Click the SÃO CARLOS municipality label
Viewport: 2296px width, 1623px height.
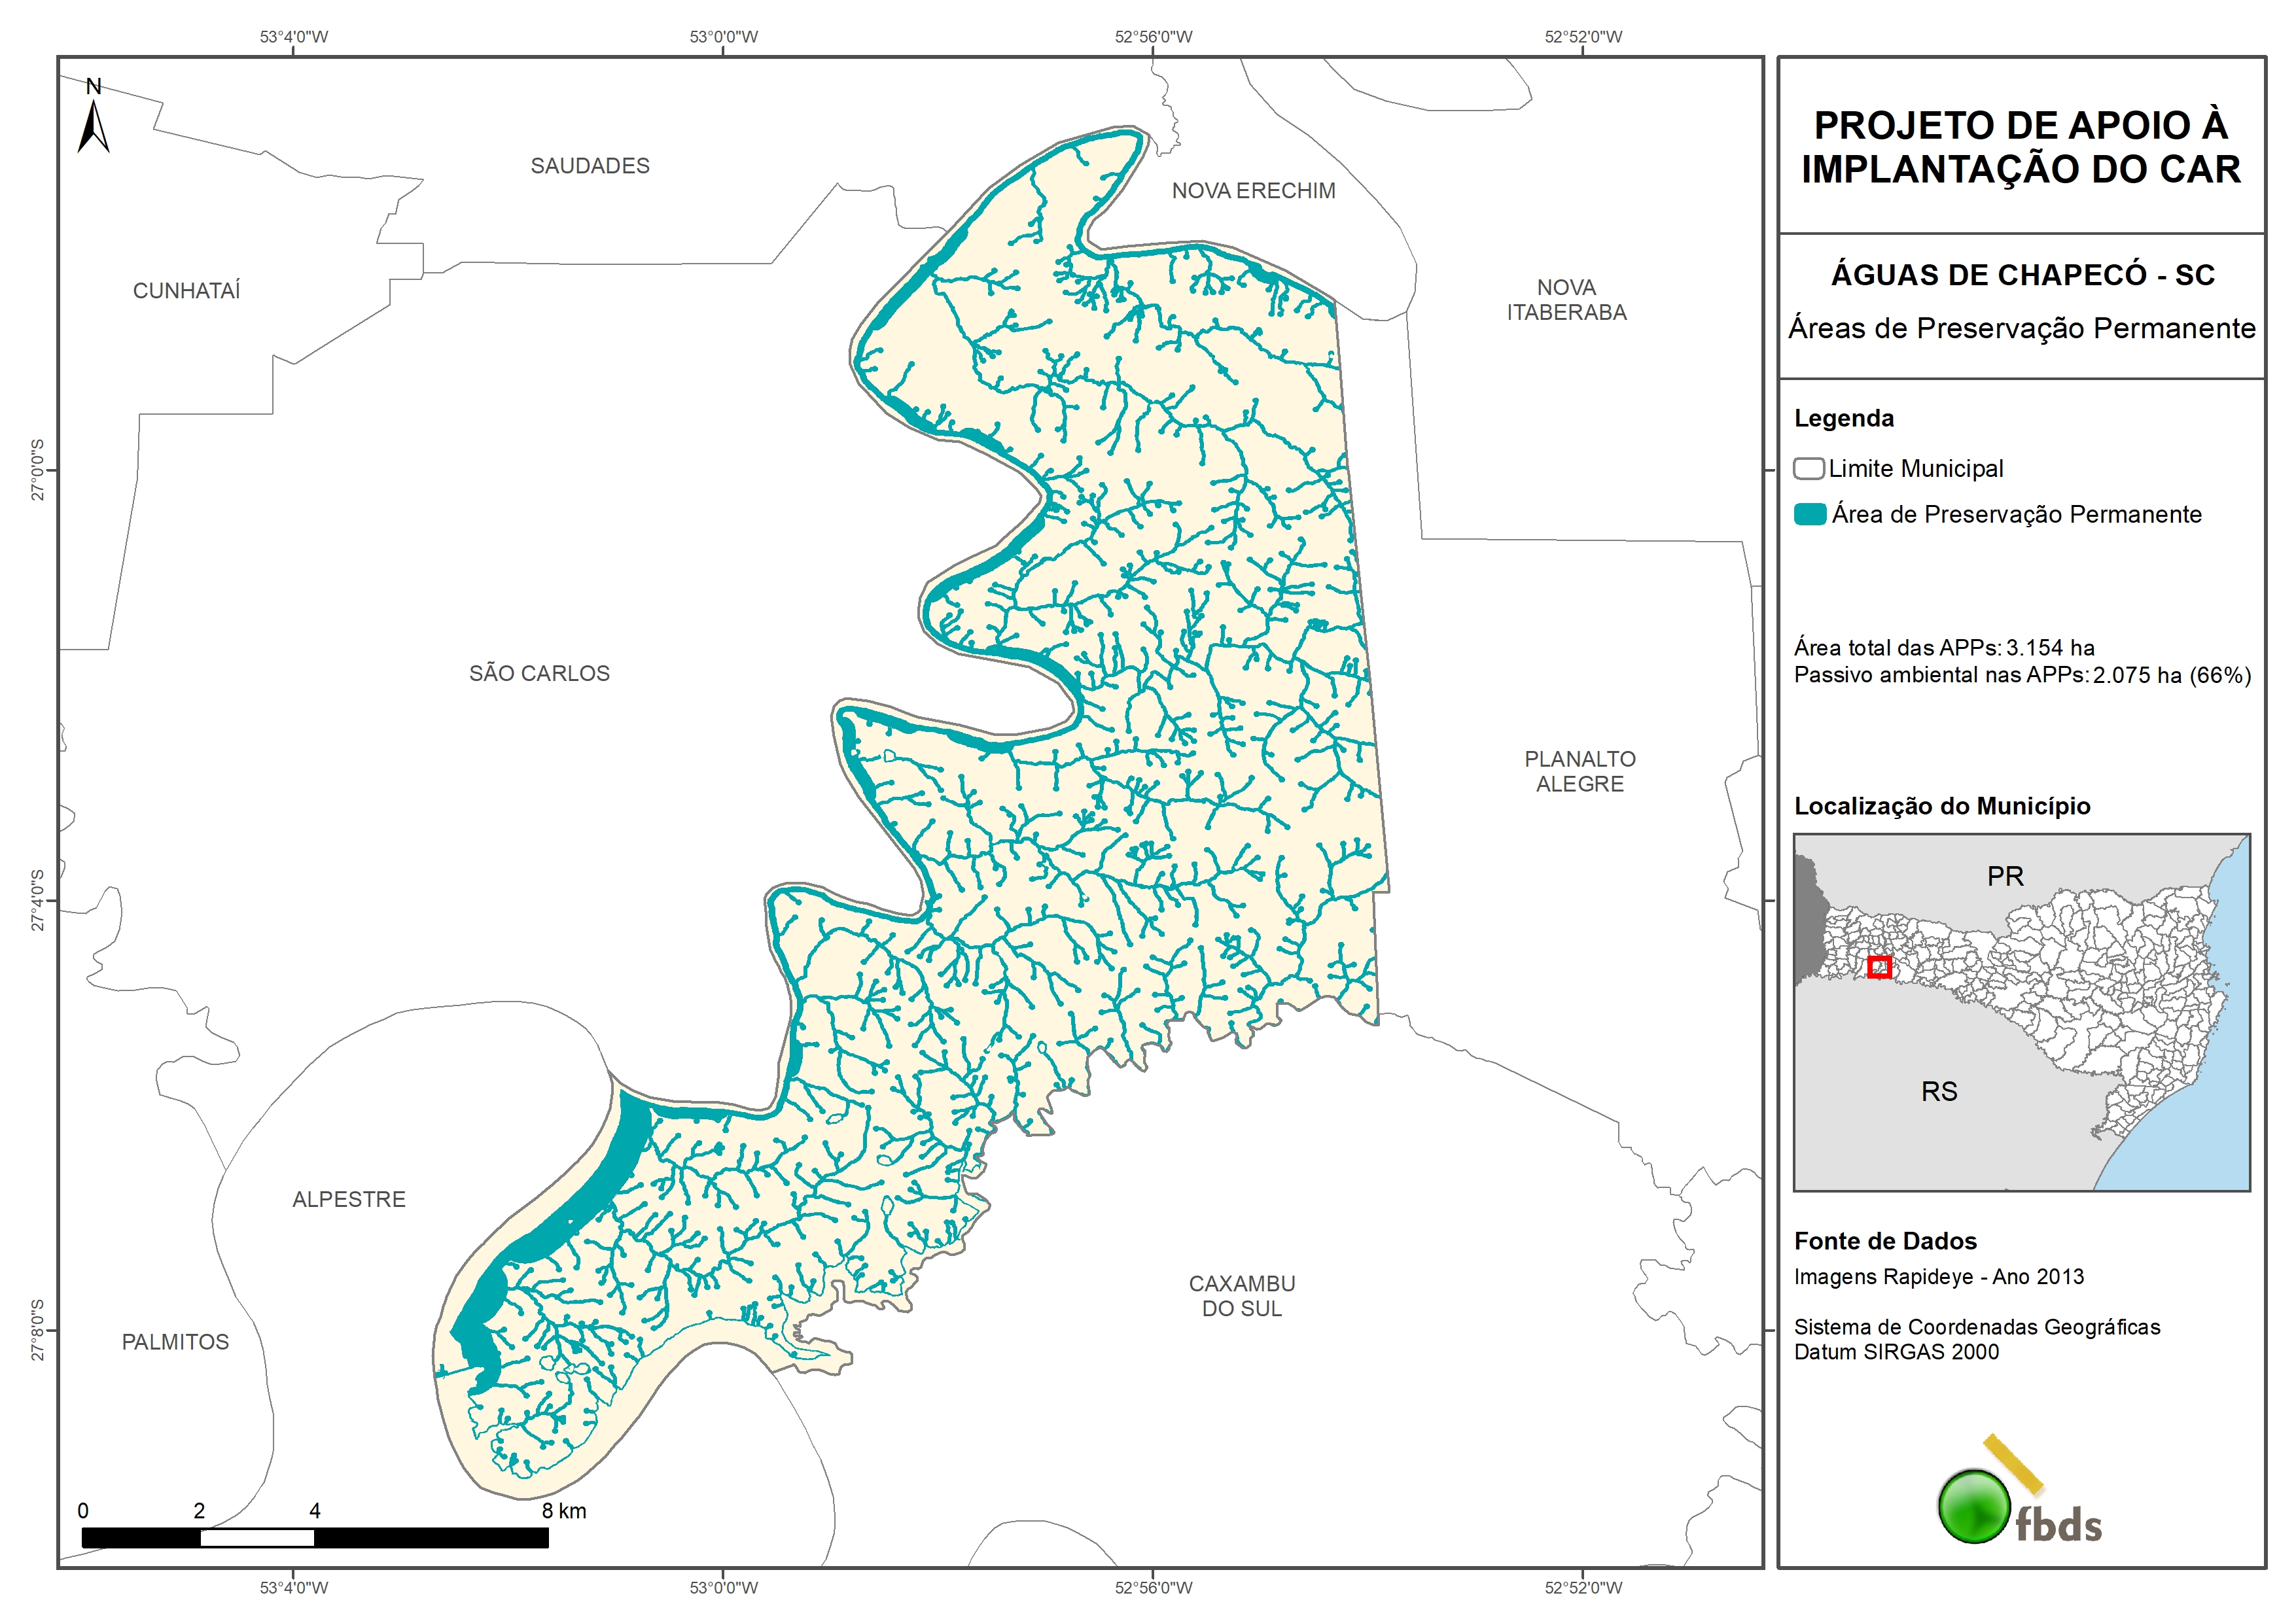click(539, 673)
